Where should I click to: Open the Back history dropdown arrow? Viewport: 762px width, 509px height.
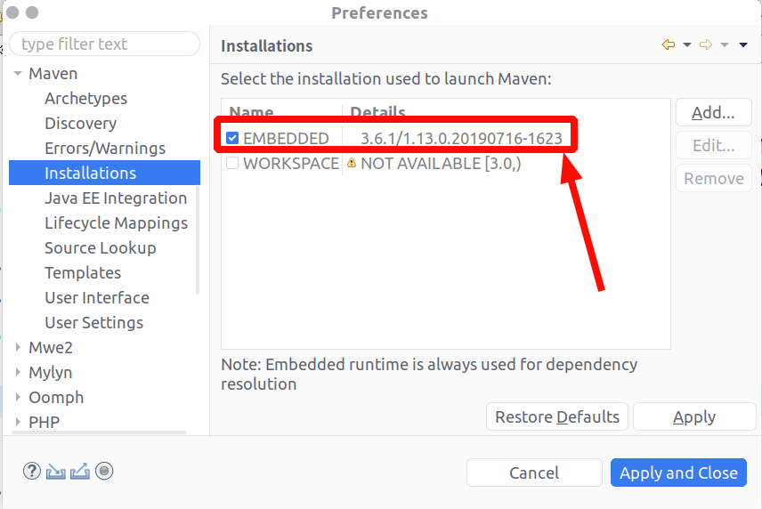(687, 45)
